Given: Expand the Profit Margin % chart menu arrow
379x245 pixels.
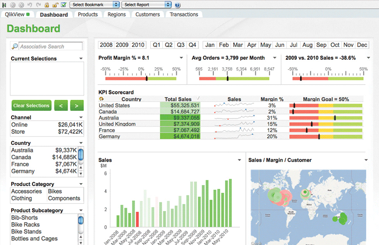Looking at the screenshot, I should click(181, 58).
